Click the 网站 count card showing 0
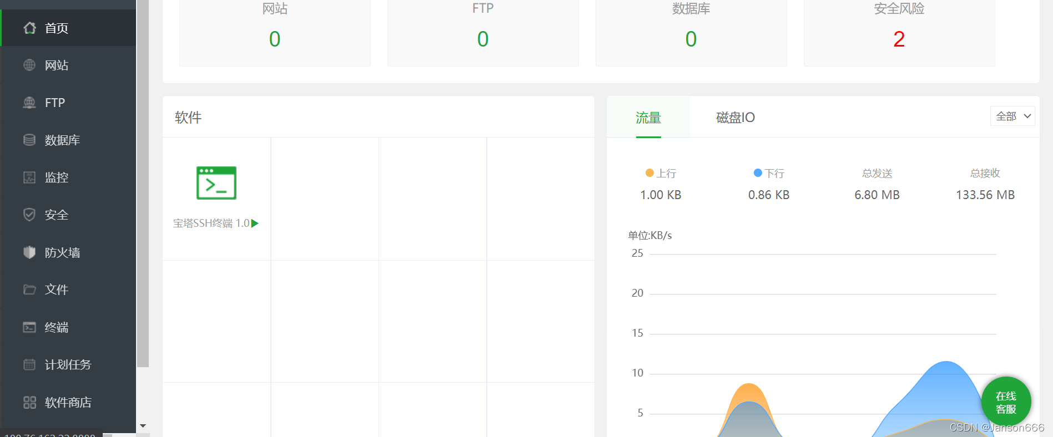The width and height of the screenshot is (1053, 437). pyautogui.click(x=275, y=32)
